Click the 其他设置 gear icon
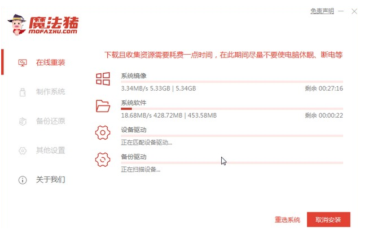This screenshot has height=235, width=377. [x=23, y=150]
